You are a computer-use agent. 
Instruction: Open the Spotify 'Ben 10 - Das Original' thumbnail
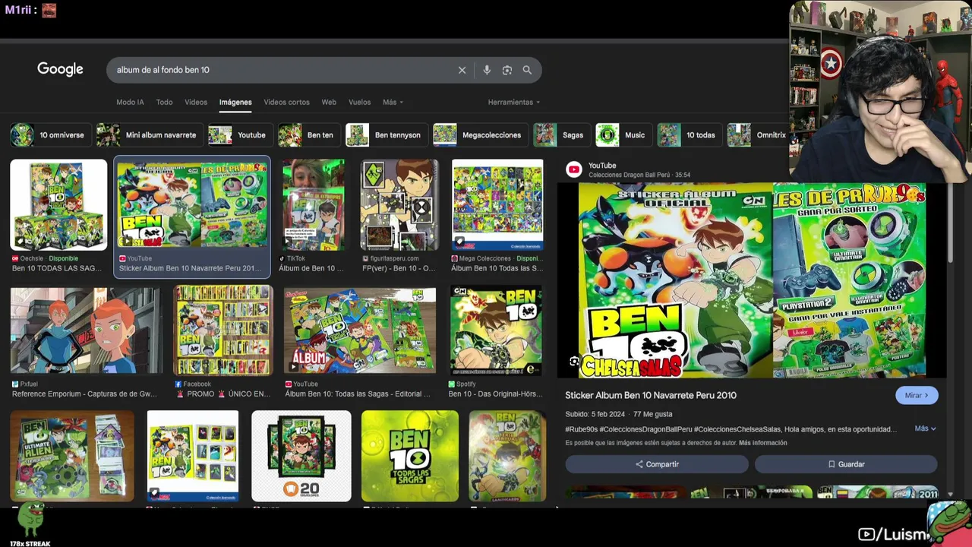[x=496, y=330]
